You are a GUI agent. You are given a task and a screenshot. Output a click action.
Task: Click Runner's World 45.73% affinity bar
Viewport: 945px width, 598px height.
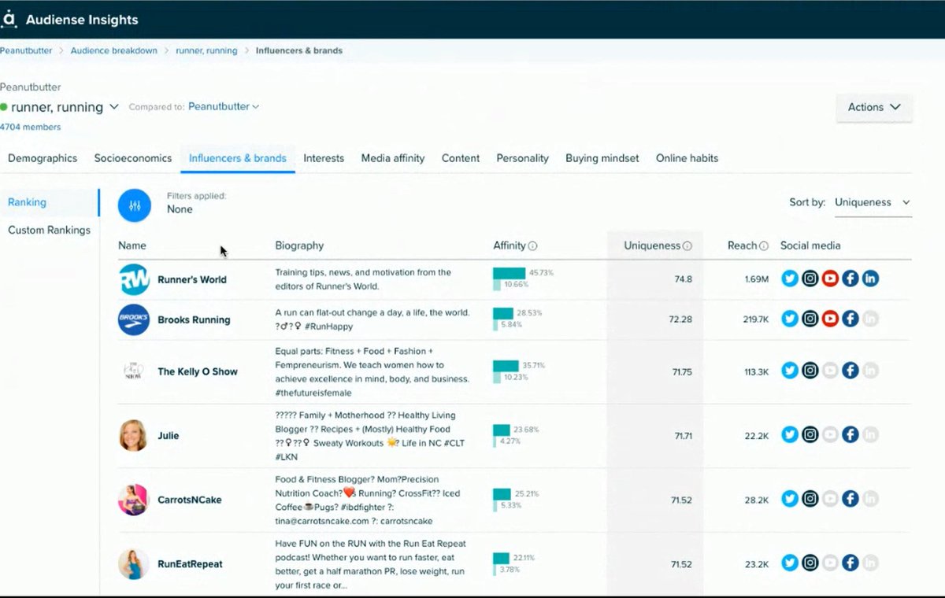(509, 273)
